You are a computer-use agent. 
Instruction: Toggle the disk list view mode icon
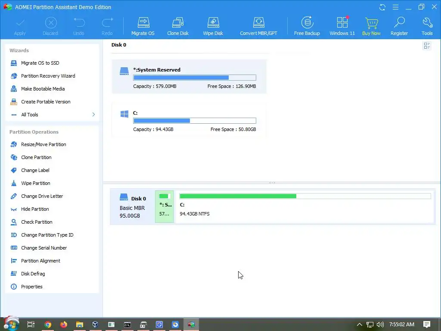427,46
